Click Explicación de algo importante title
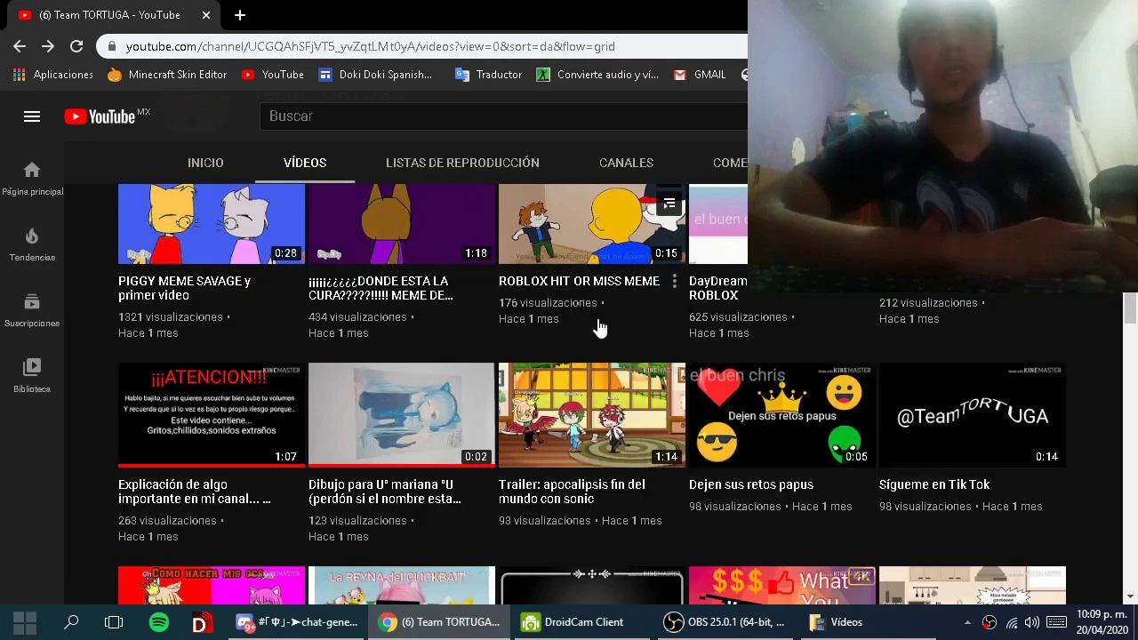Screen dimensions: 1138x640 coord(194,492)
